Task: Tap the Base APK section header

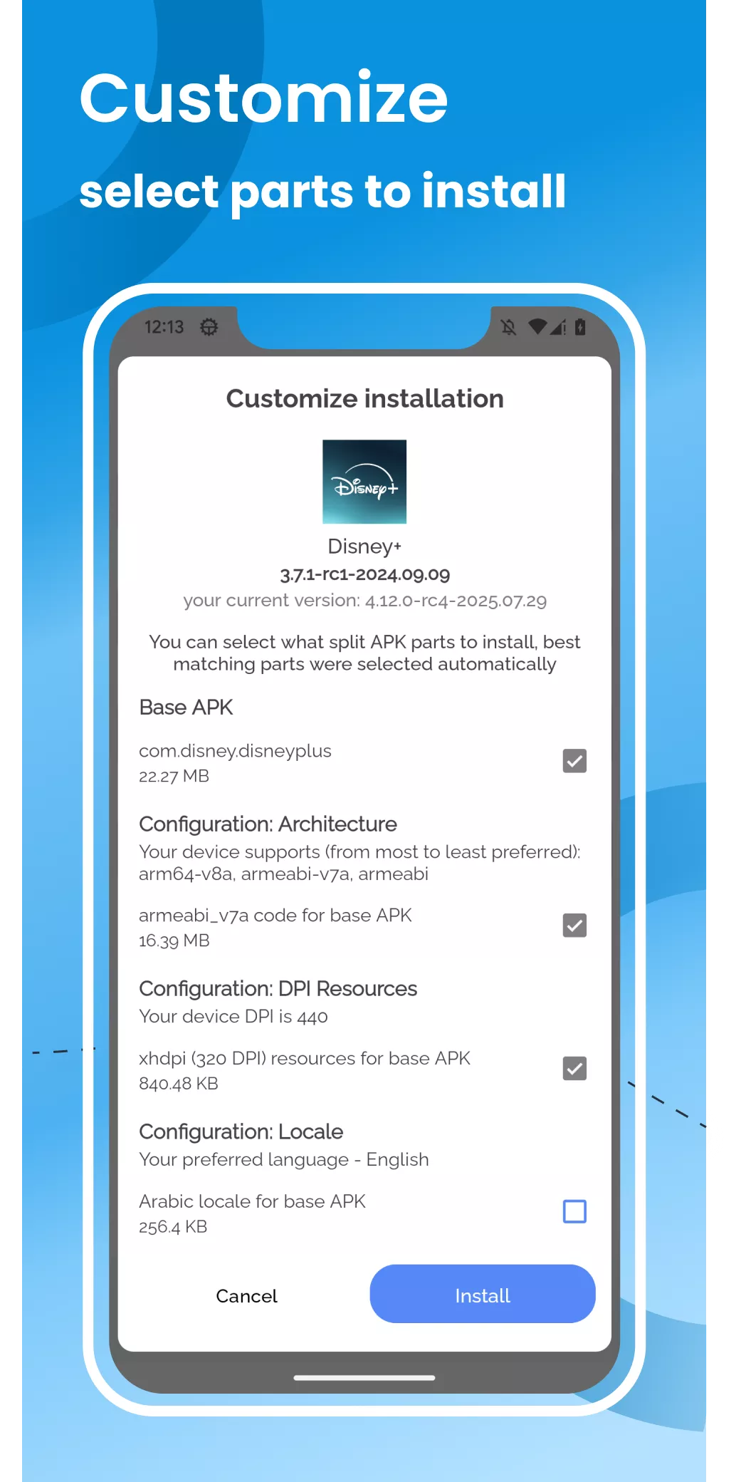Action: [186, 708]
